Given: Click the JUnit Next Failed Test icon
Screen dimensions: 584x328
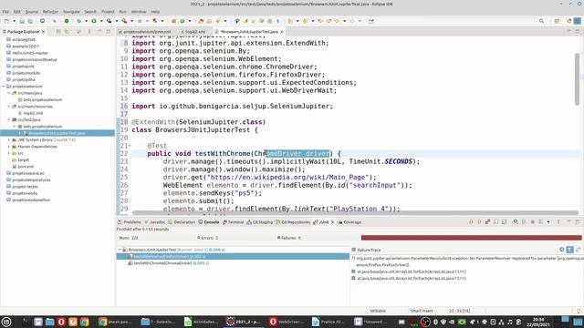Looking at the screenshot, I should coord(471,222).
